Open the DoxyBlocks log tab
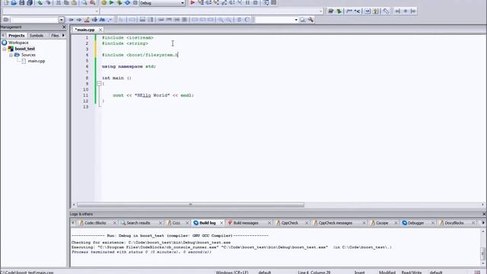Screen dimensions: 487x274 pyautogui.click(x=454, y=223)
